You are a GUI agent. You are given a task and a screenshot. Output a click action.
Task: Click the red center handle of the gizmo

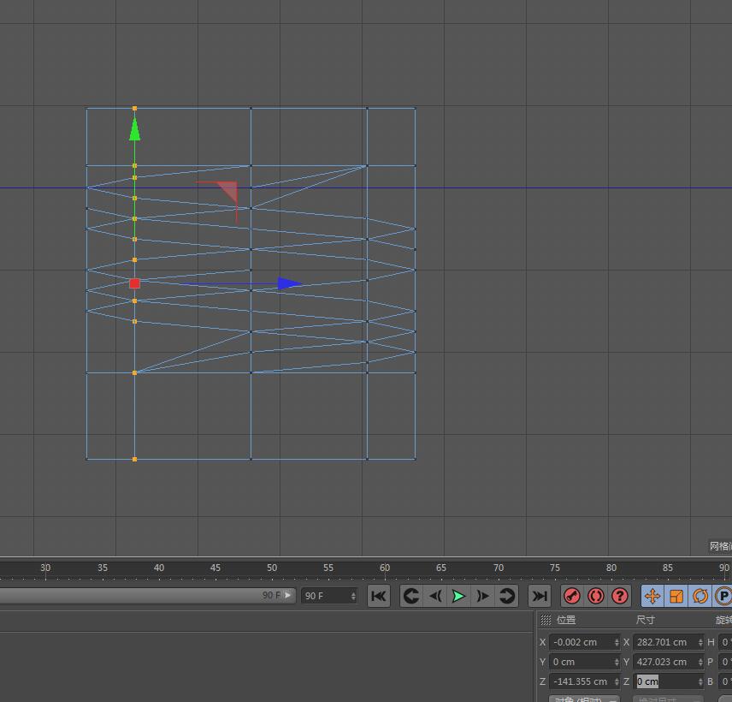click(x=134, y=283)
